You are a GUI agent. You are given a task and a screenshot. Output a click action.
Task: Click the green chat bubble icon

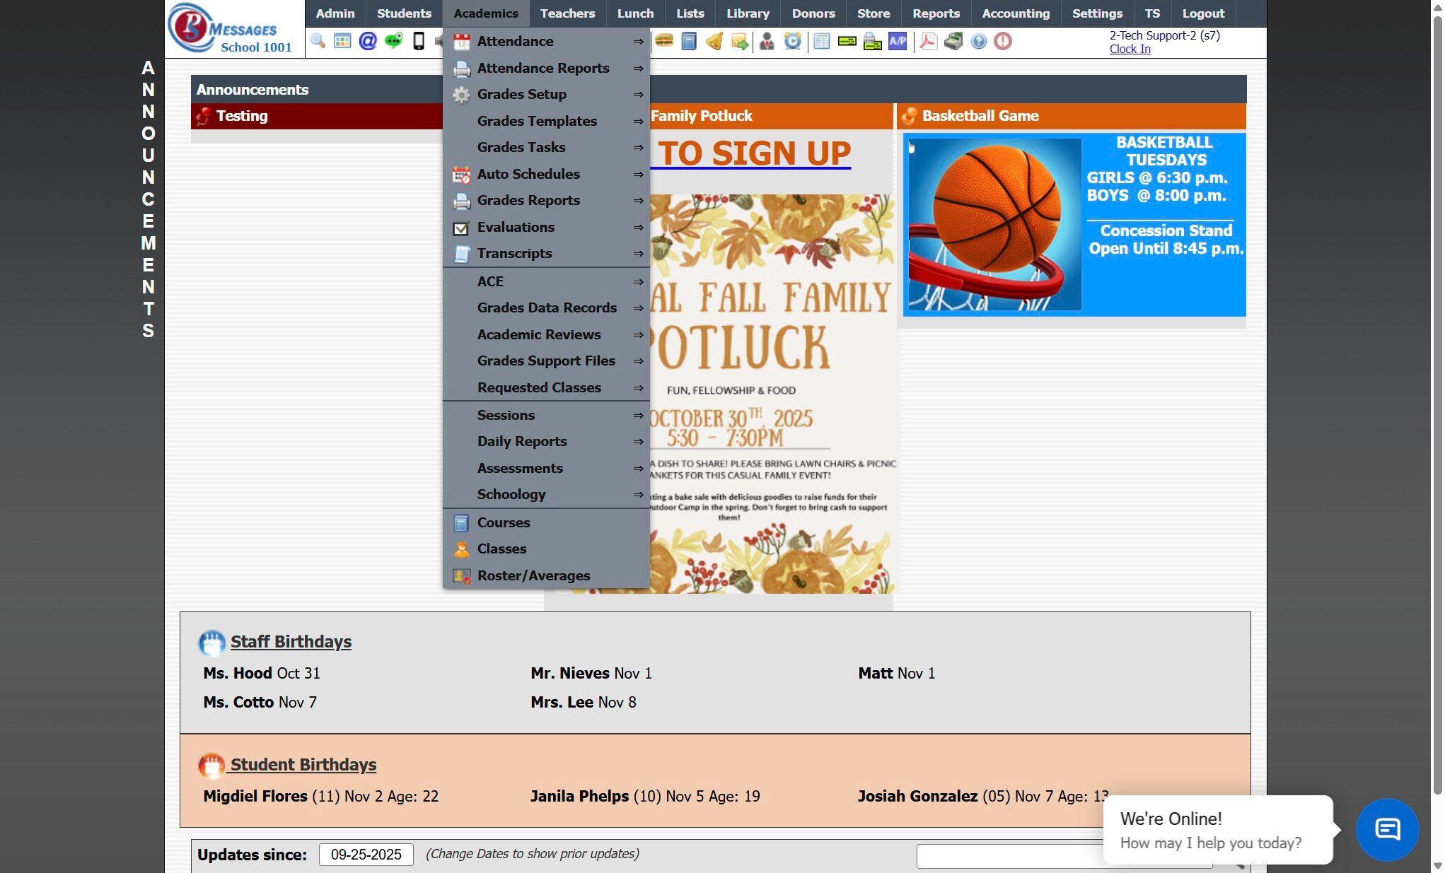(393, 41)
